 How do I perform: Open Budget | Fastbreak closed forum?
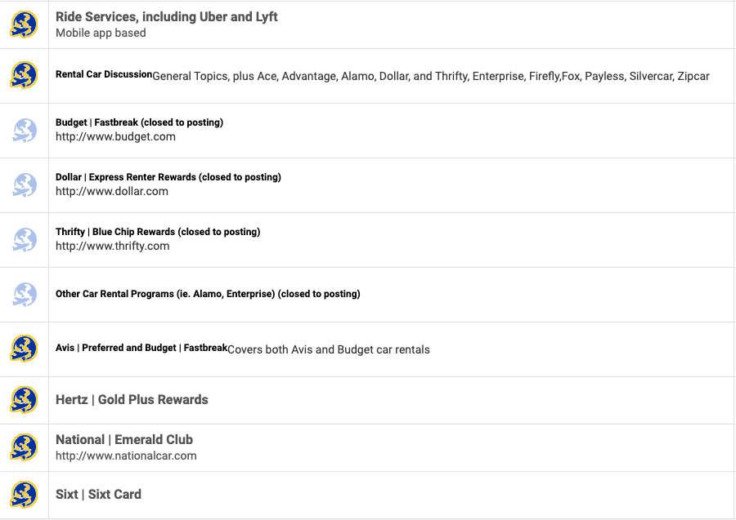coord(139,122)
